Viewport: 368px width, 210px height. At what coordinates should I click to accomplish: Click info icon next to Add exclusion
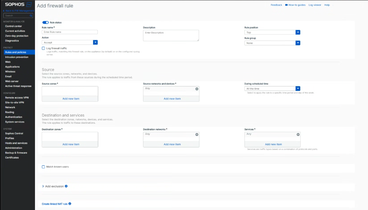pyautogui.click(x=66, y=186)
